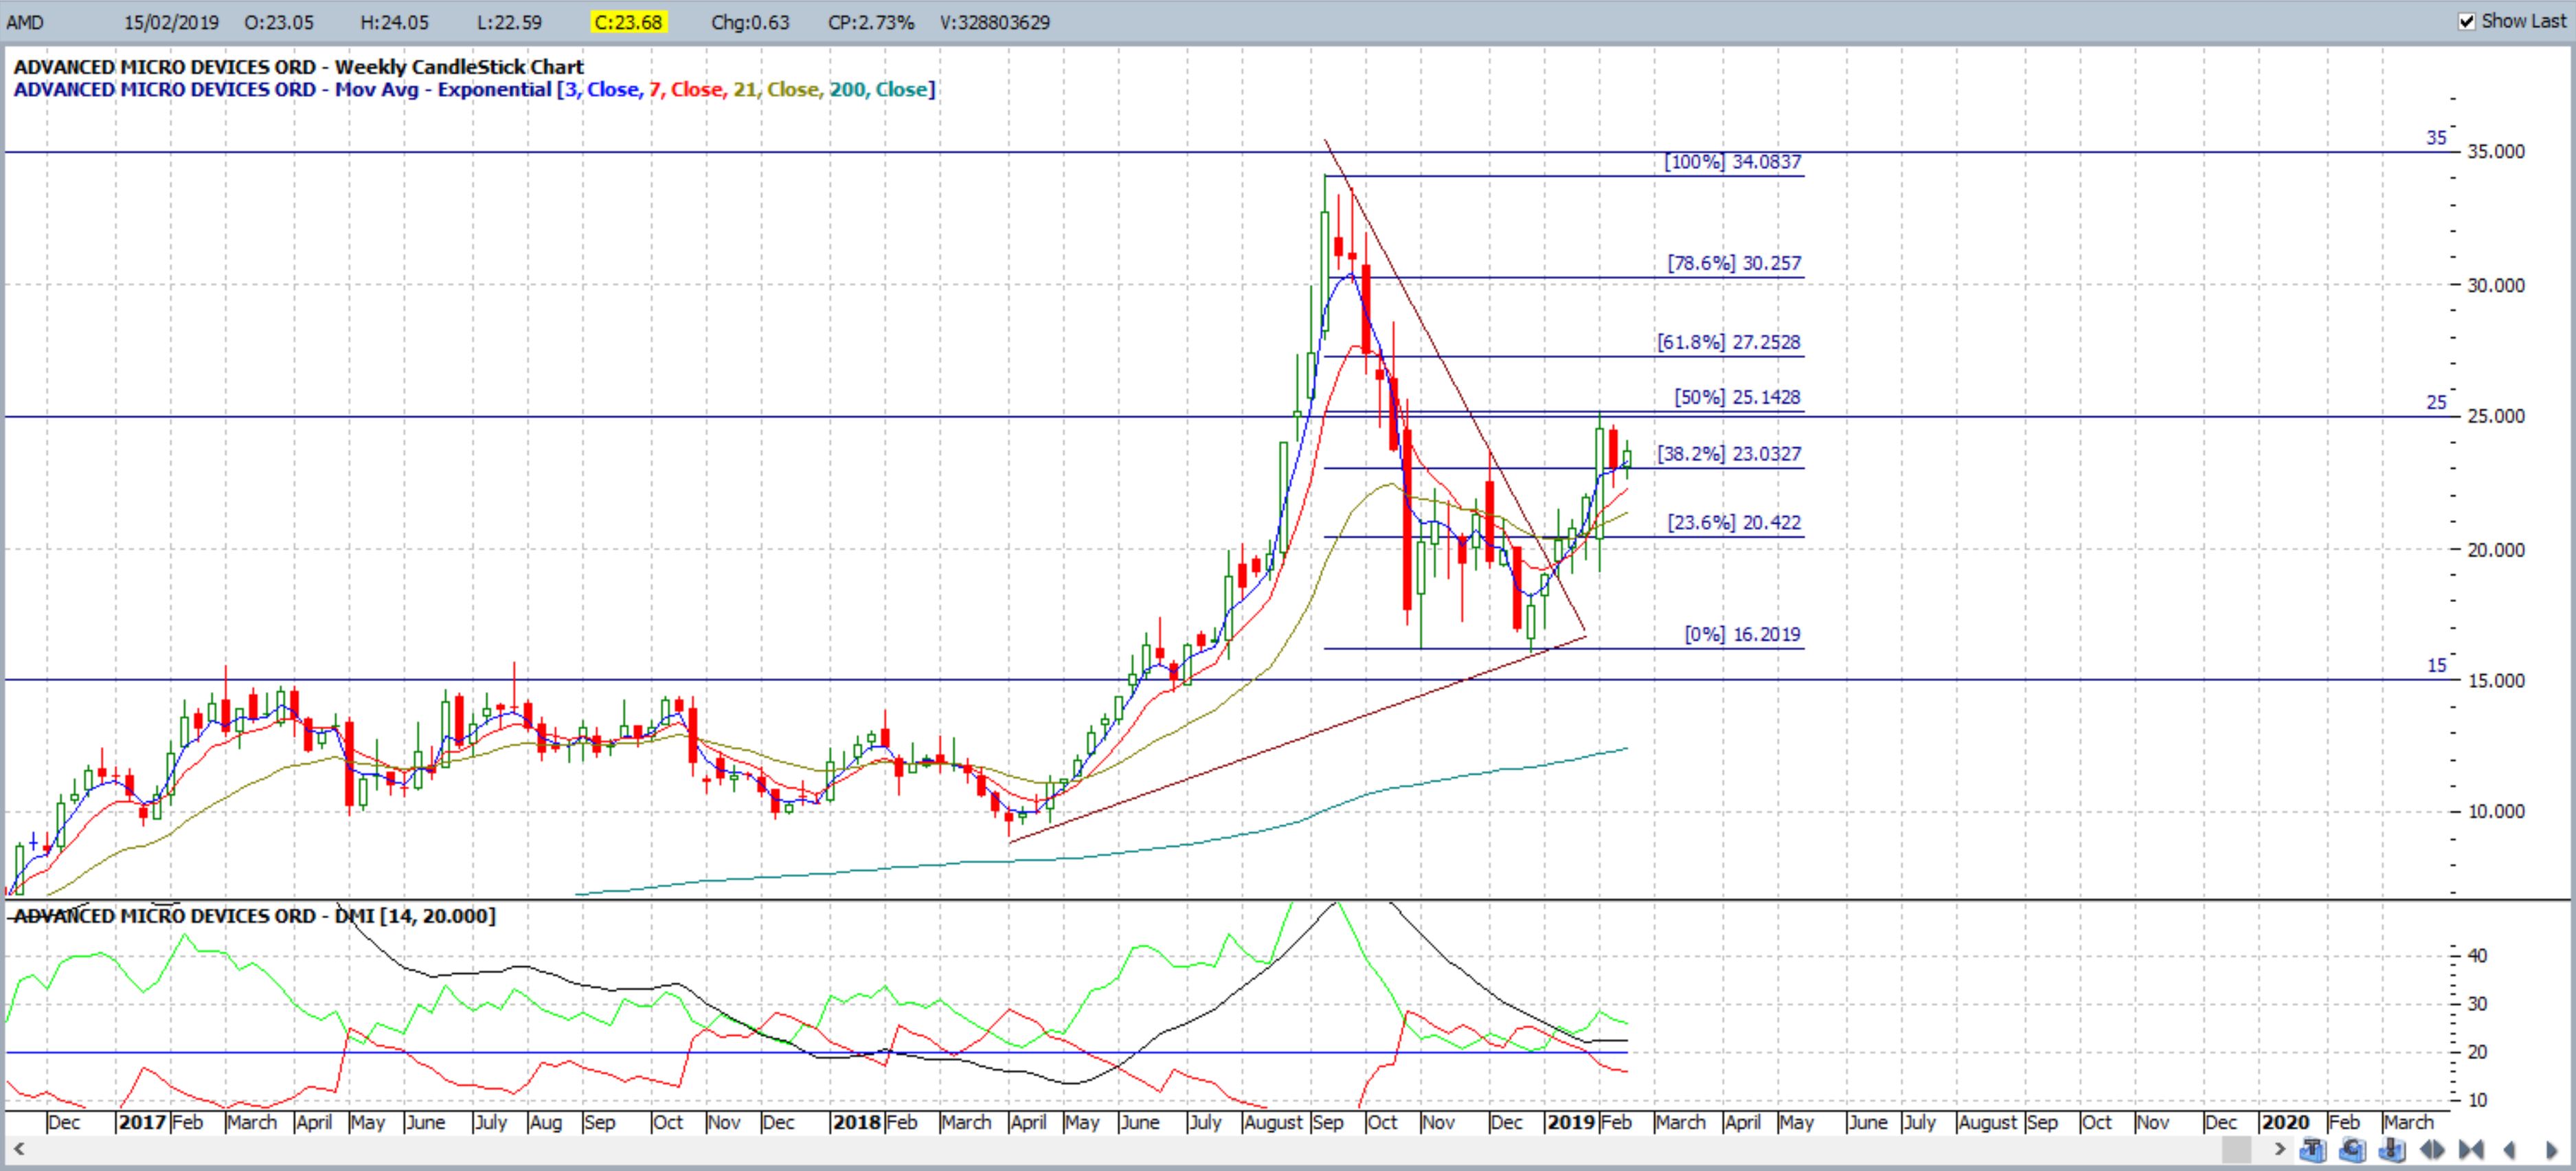Click the [23.6%] 20.422 Fibonacci label
The width and height of the screenshot is (2576, 1171).
[x=1734, y=523]
